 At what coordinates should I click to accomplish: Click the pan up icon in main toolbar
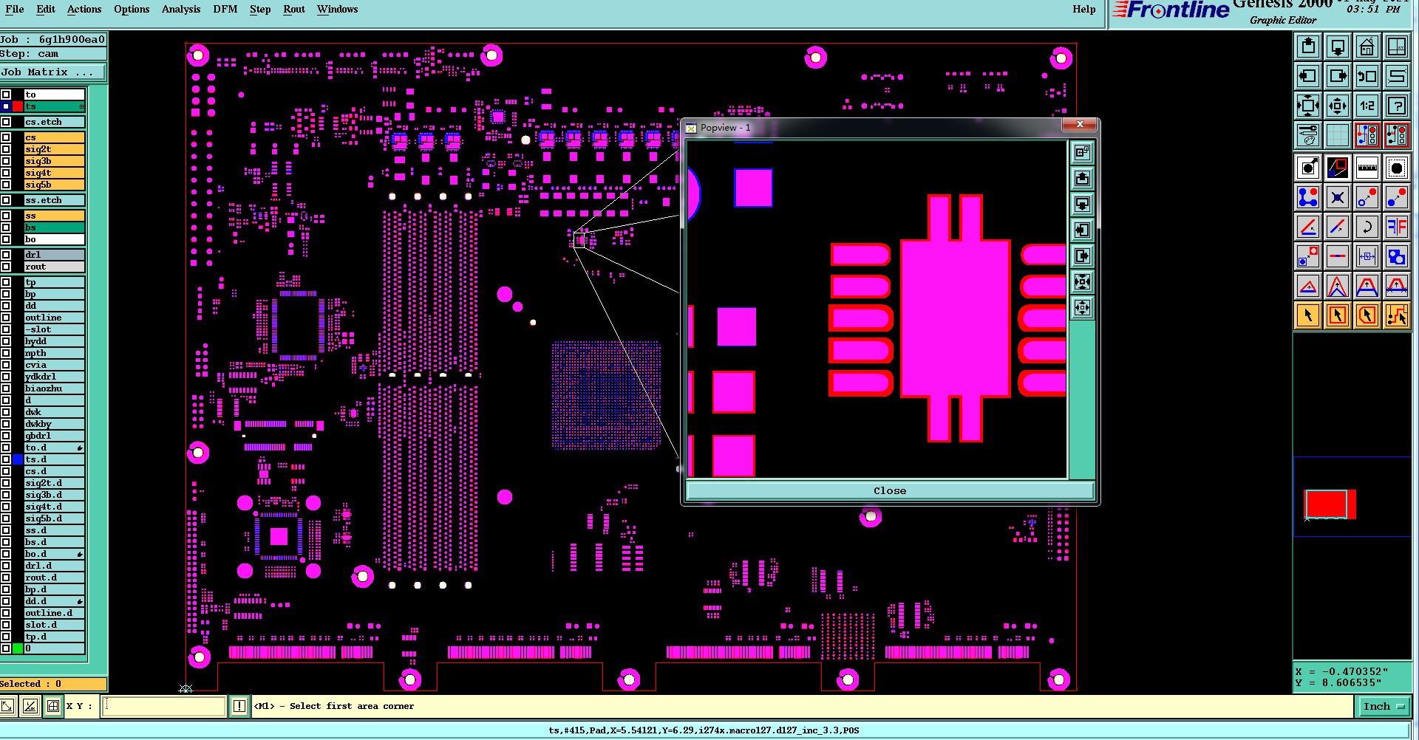(1308, 47)
